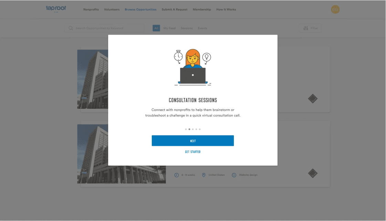
Task: Open the Volunteers menu item
Action: tap(112, 10)
